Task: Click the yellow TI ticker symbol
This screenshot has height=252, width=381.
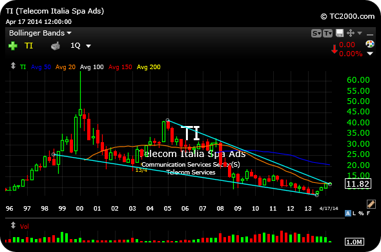Action: tap(28, 45)
